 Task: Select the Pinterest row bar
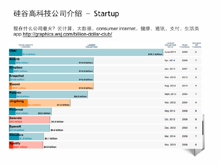[x=30, y=111]
